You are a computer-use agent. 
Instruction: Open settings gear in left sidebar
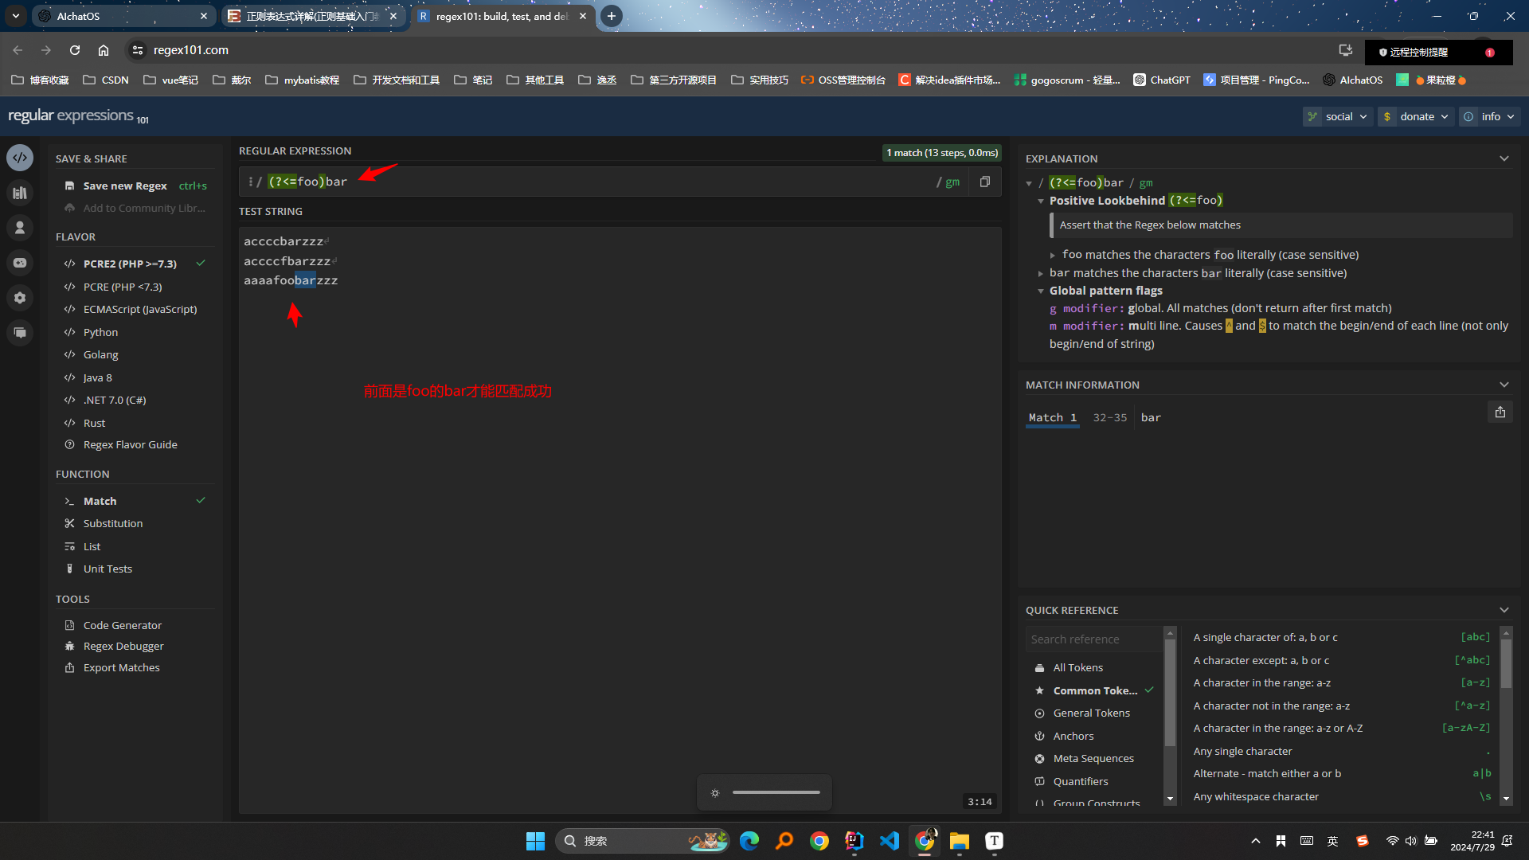coord(20,298)
